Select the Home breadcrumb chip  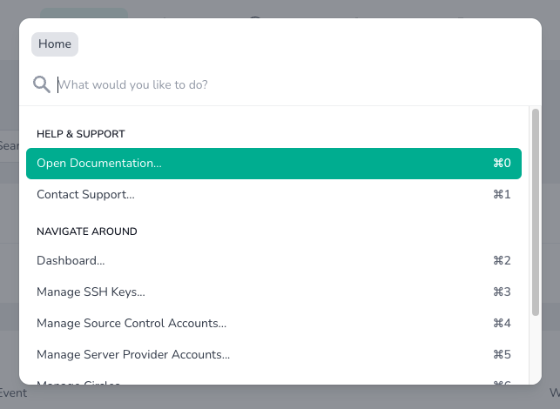coord(55,44)
